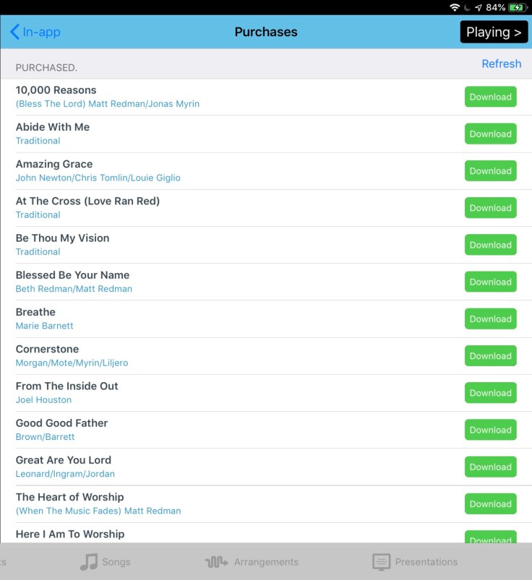Viewport: 532px width, 580px height.
Task: Switch to the Presentations tab
Action: 426,562
